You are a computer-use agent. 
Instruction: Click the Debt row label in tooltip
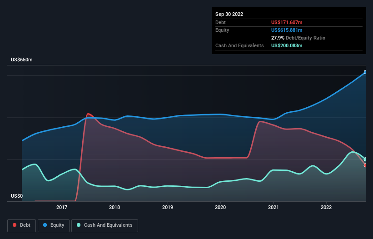coord(220,22)
